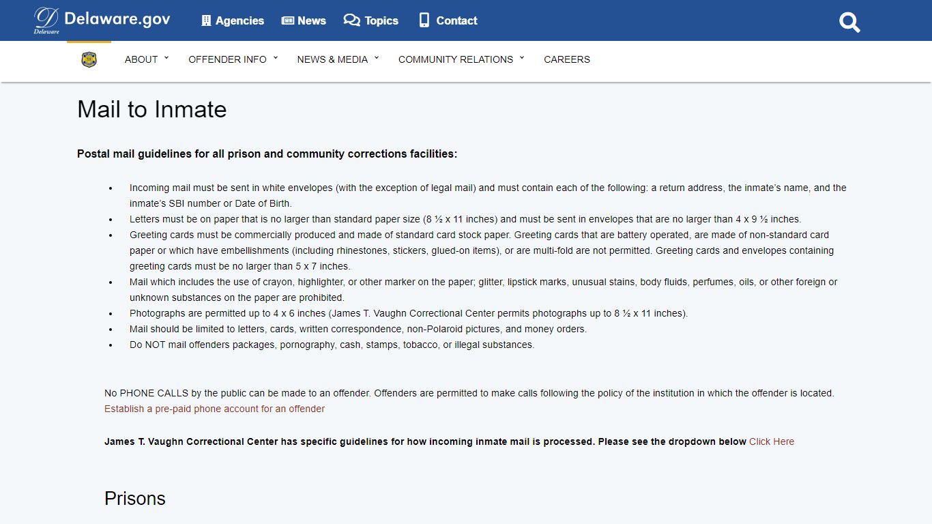Open the Topics link in header
The width and height of the screenshot is (932, 524).
[x=381, y=20]
